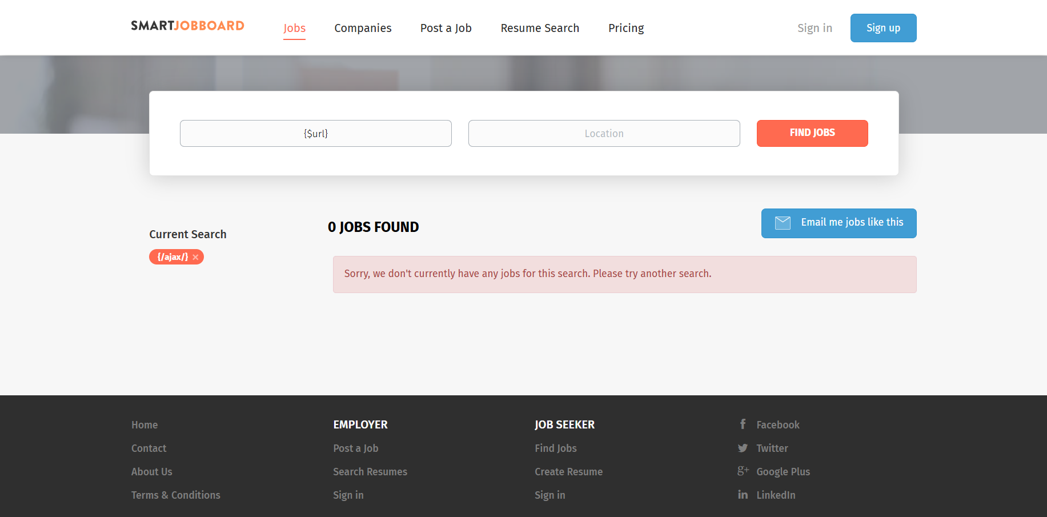
Task: Open the Jobs menu item
Action: click(x=294, y=28)
